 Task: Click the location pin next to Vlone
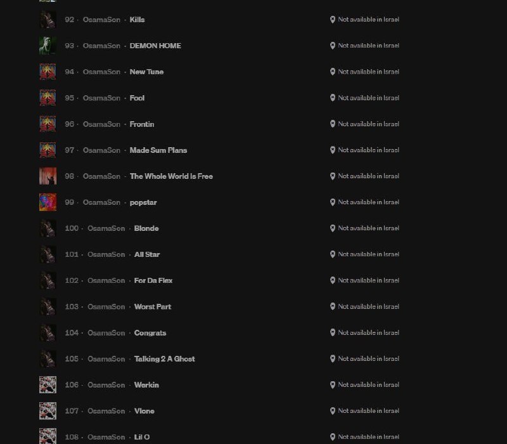333,410
